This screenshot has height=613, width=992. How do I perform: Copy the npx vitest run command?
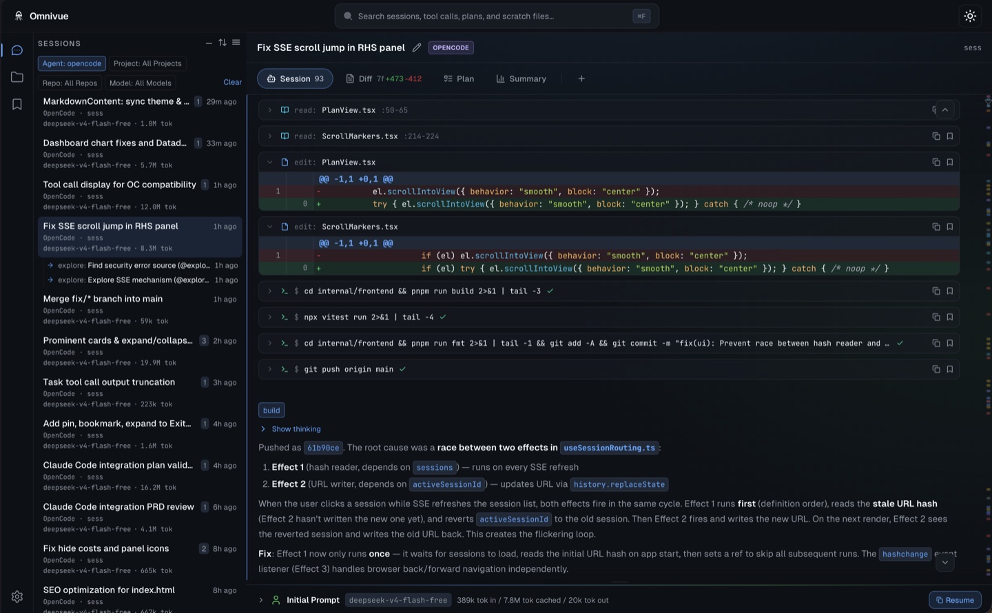936,318
